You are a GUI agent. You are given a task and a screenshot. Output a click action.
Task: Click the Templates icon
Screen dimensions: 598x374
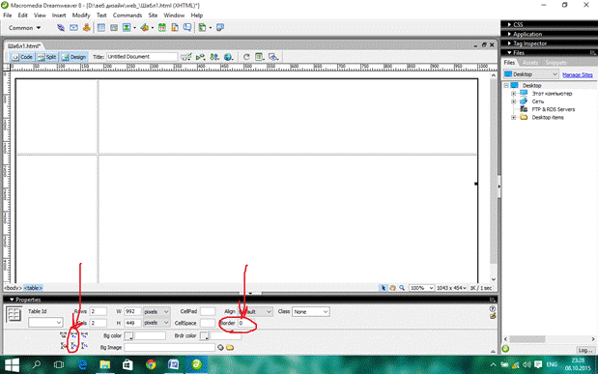click(x=203, y=27)
